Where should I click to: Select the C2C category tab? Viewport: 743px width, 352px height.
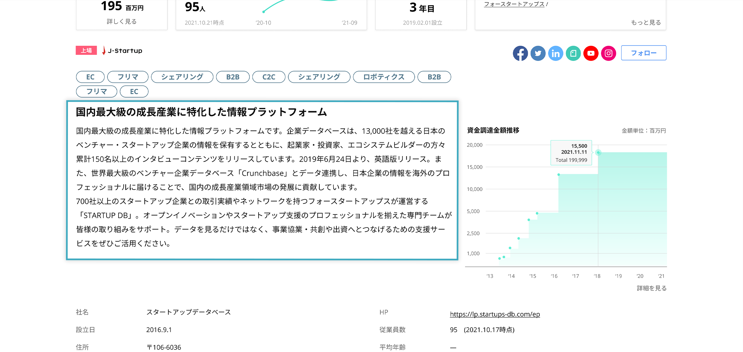268,77
